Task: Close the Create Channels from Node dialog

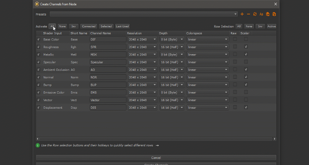Action: [275, 4]
